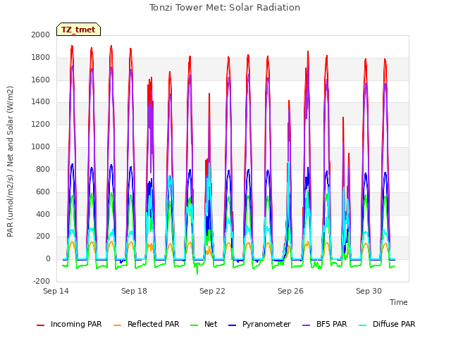Click the 1200 y-axis tick label
Viewport: 451px width, 338px height.
(x=41, y=125)
